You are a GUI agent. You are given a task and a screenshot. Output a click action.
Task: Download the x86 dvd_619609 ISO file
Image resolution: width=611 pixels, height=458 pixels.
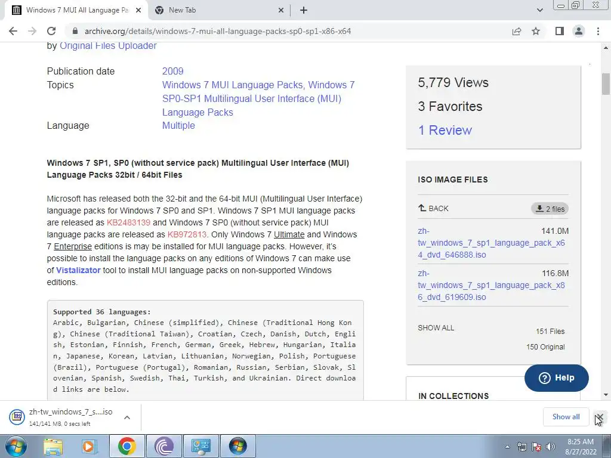coord(491,285)
